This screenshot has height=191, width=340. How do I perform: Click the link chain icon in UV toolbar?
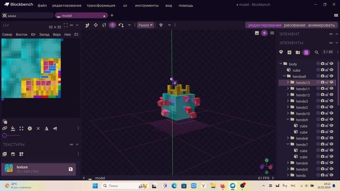pyautogui.click(x=5, y=128)
